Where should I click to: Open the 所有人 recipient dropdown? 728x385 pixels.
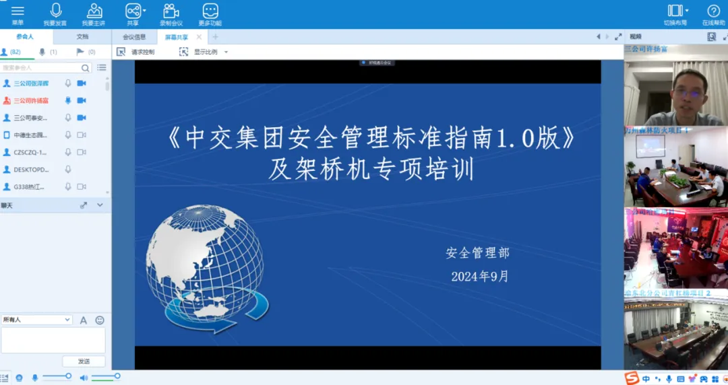pyautogui.click(x=36, y=320)
